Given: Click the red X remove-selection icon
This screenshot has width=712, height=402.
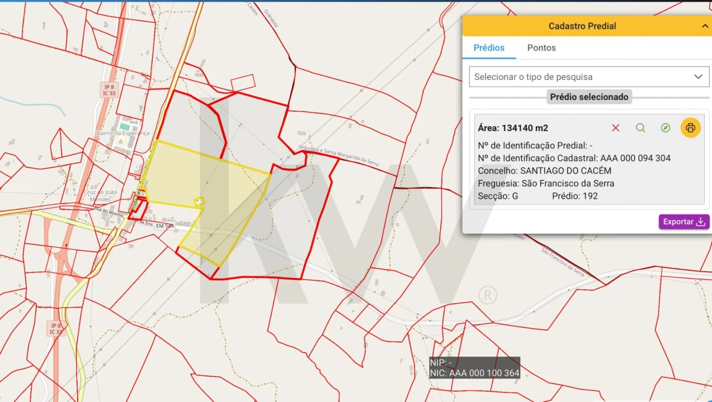Looking at the screenshot, I should [x=615, y=128].
